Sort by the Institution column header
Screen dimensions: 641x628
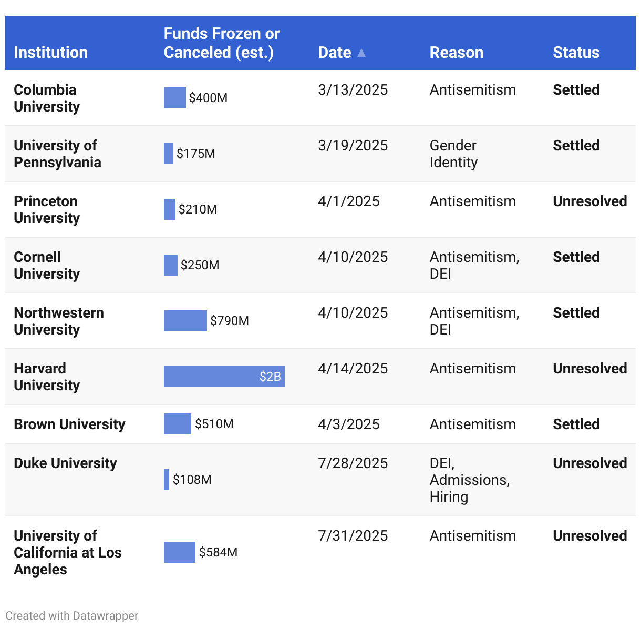(50, 53)
